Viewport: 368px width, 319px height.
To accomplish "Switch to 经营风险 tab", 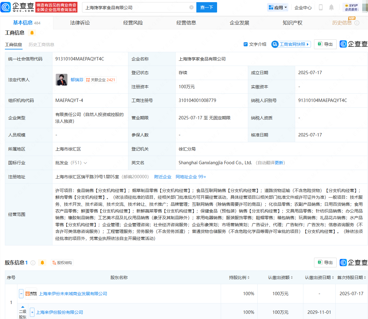I will click(x=133, y=23).
